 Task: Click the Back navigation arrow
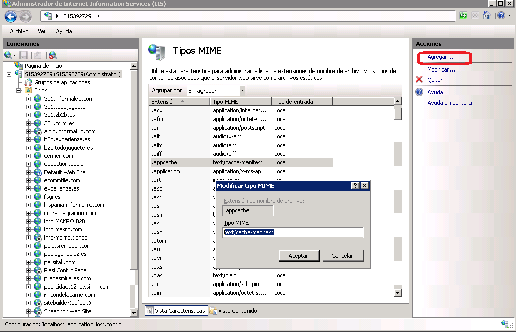(10, 16)
